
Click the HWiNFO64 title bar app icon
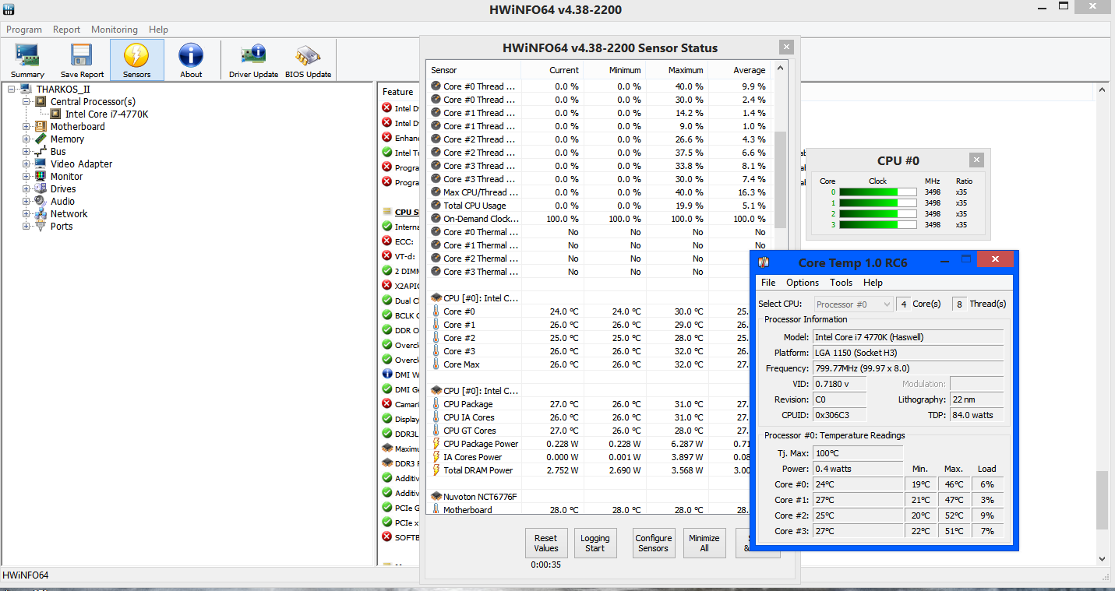9,9
